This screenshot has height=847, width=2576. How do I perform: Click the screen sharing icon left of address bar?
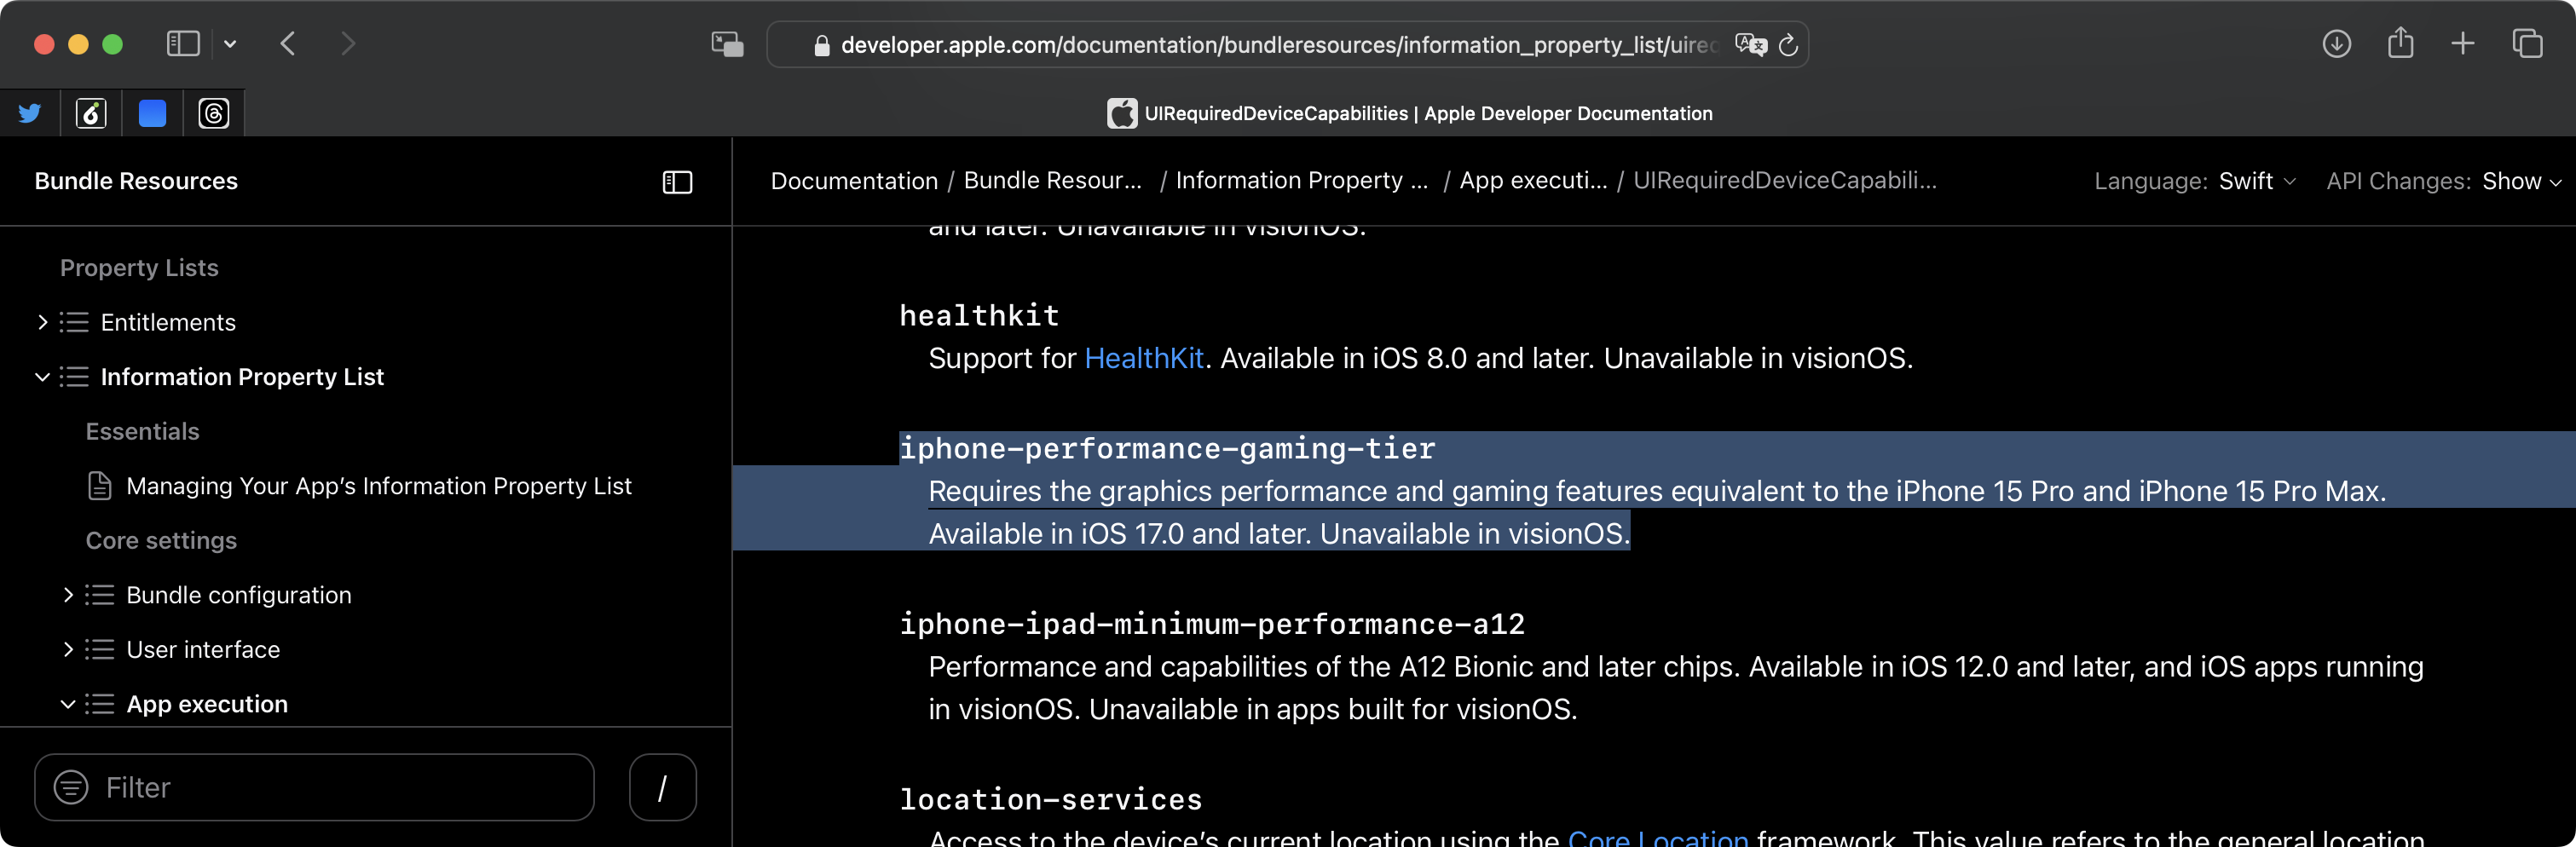coord(727,44)
